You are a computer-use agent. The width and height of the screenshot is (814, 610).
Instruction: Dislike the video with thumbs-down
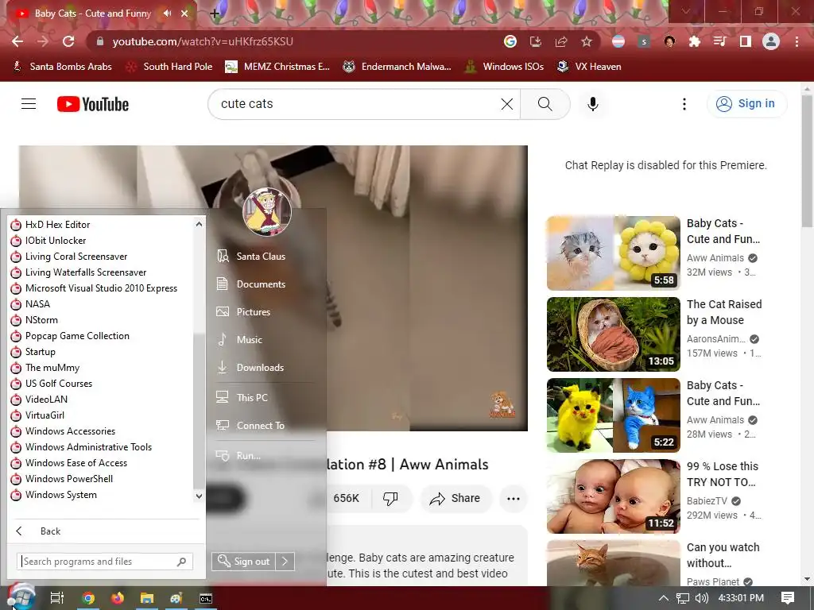click(x=390, y=499)
